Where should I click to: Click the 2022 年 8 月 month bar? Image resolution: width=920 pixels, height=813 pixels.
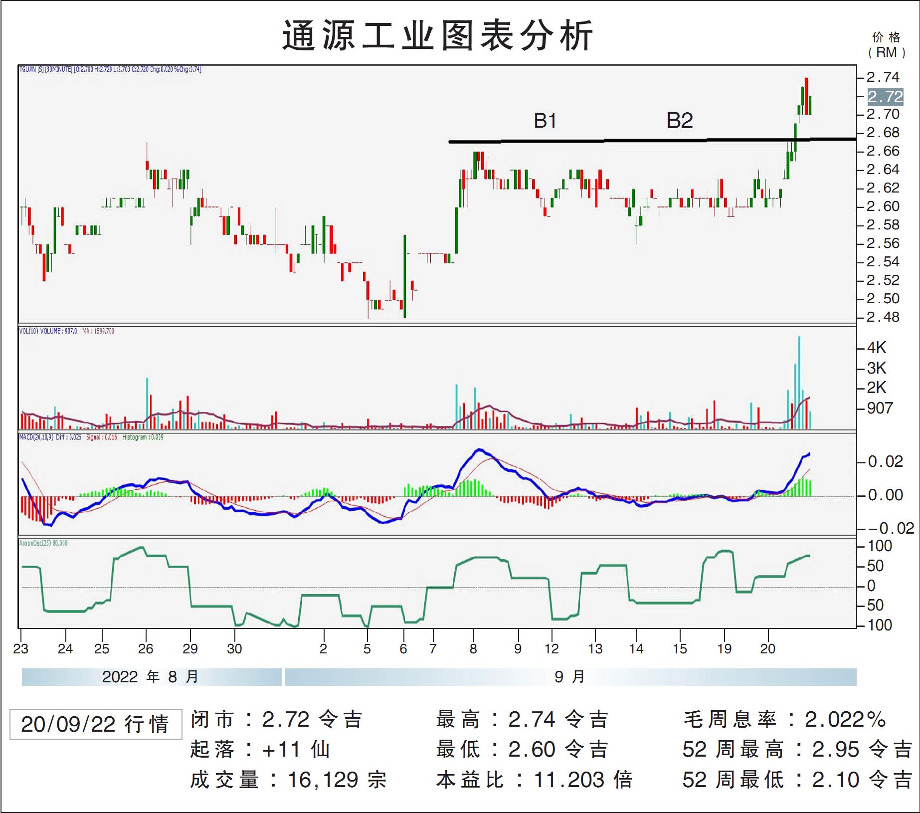pos(152,677)
